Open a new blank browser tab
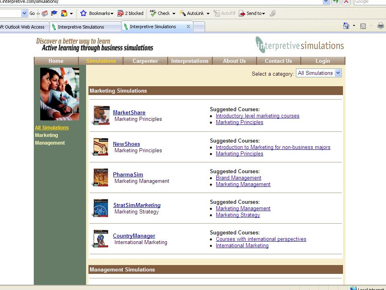Image resolution: width=386 pixels, height=290 pixels. coord(199,27)
